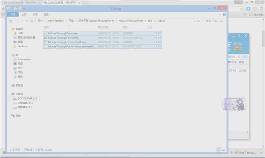Open 网络 in navigation pane
Viewport: 265px width, 158px height.
(x=16, y=116)
